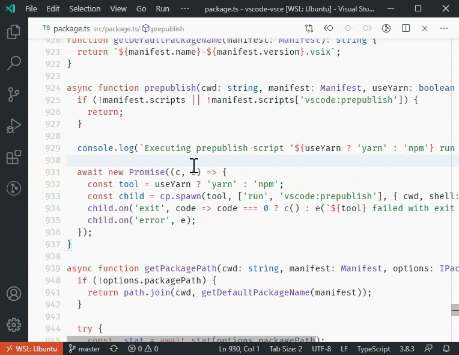Select the package.ts editor tab
Image resolution: width=459 pixels, height=355 pixels.
pos(68,28)
